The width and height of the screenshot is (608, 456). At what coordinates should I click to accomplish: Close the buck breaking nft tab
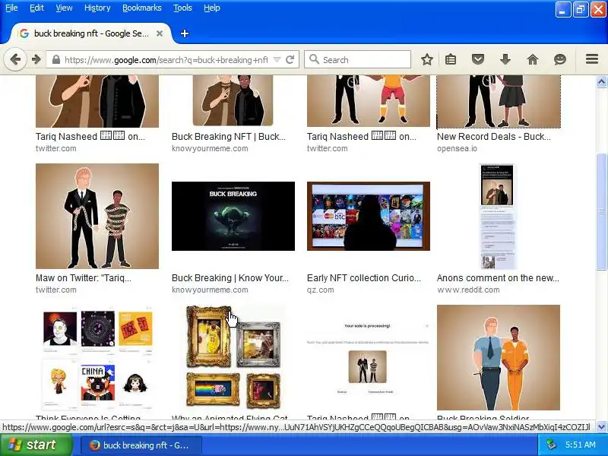coord(160,33)
